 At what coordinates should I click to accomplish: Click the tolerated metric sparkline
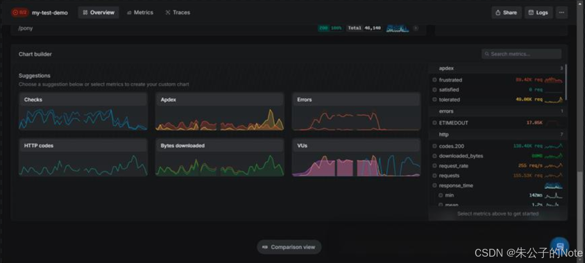553,100
